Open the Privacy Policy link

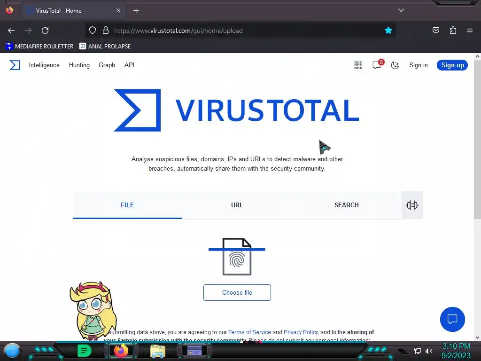click(301, 332)
